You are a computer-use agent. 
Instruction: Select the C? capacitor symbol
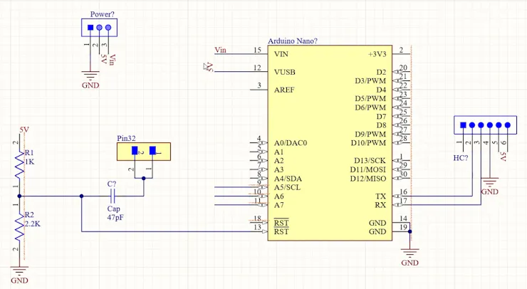pos(113,196)
